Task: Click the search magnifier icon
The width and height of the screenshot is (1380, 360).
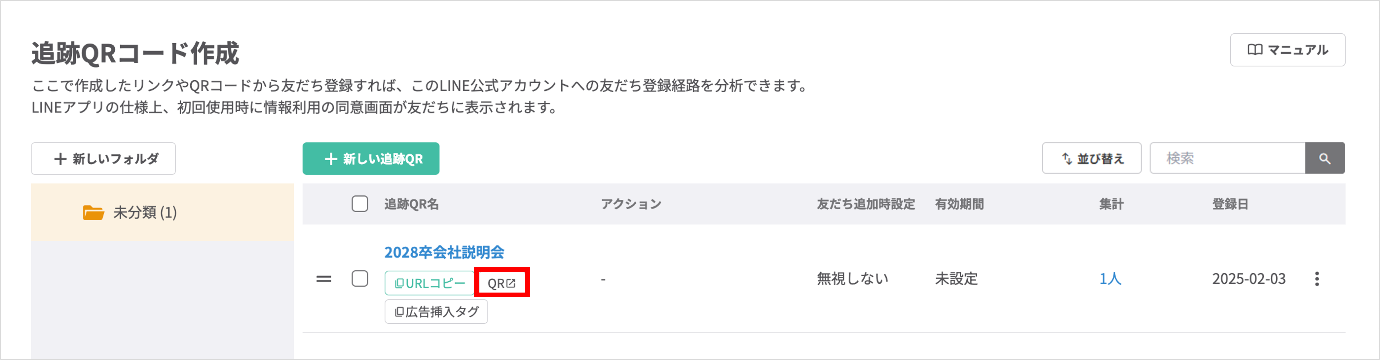Action: pyautogui.click(x=1324, y=158)
